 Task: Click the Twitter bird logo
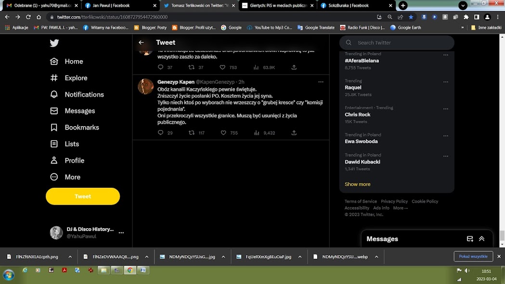click(54, 43)
